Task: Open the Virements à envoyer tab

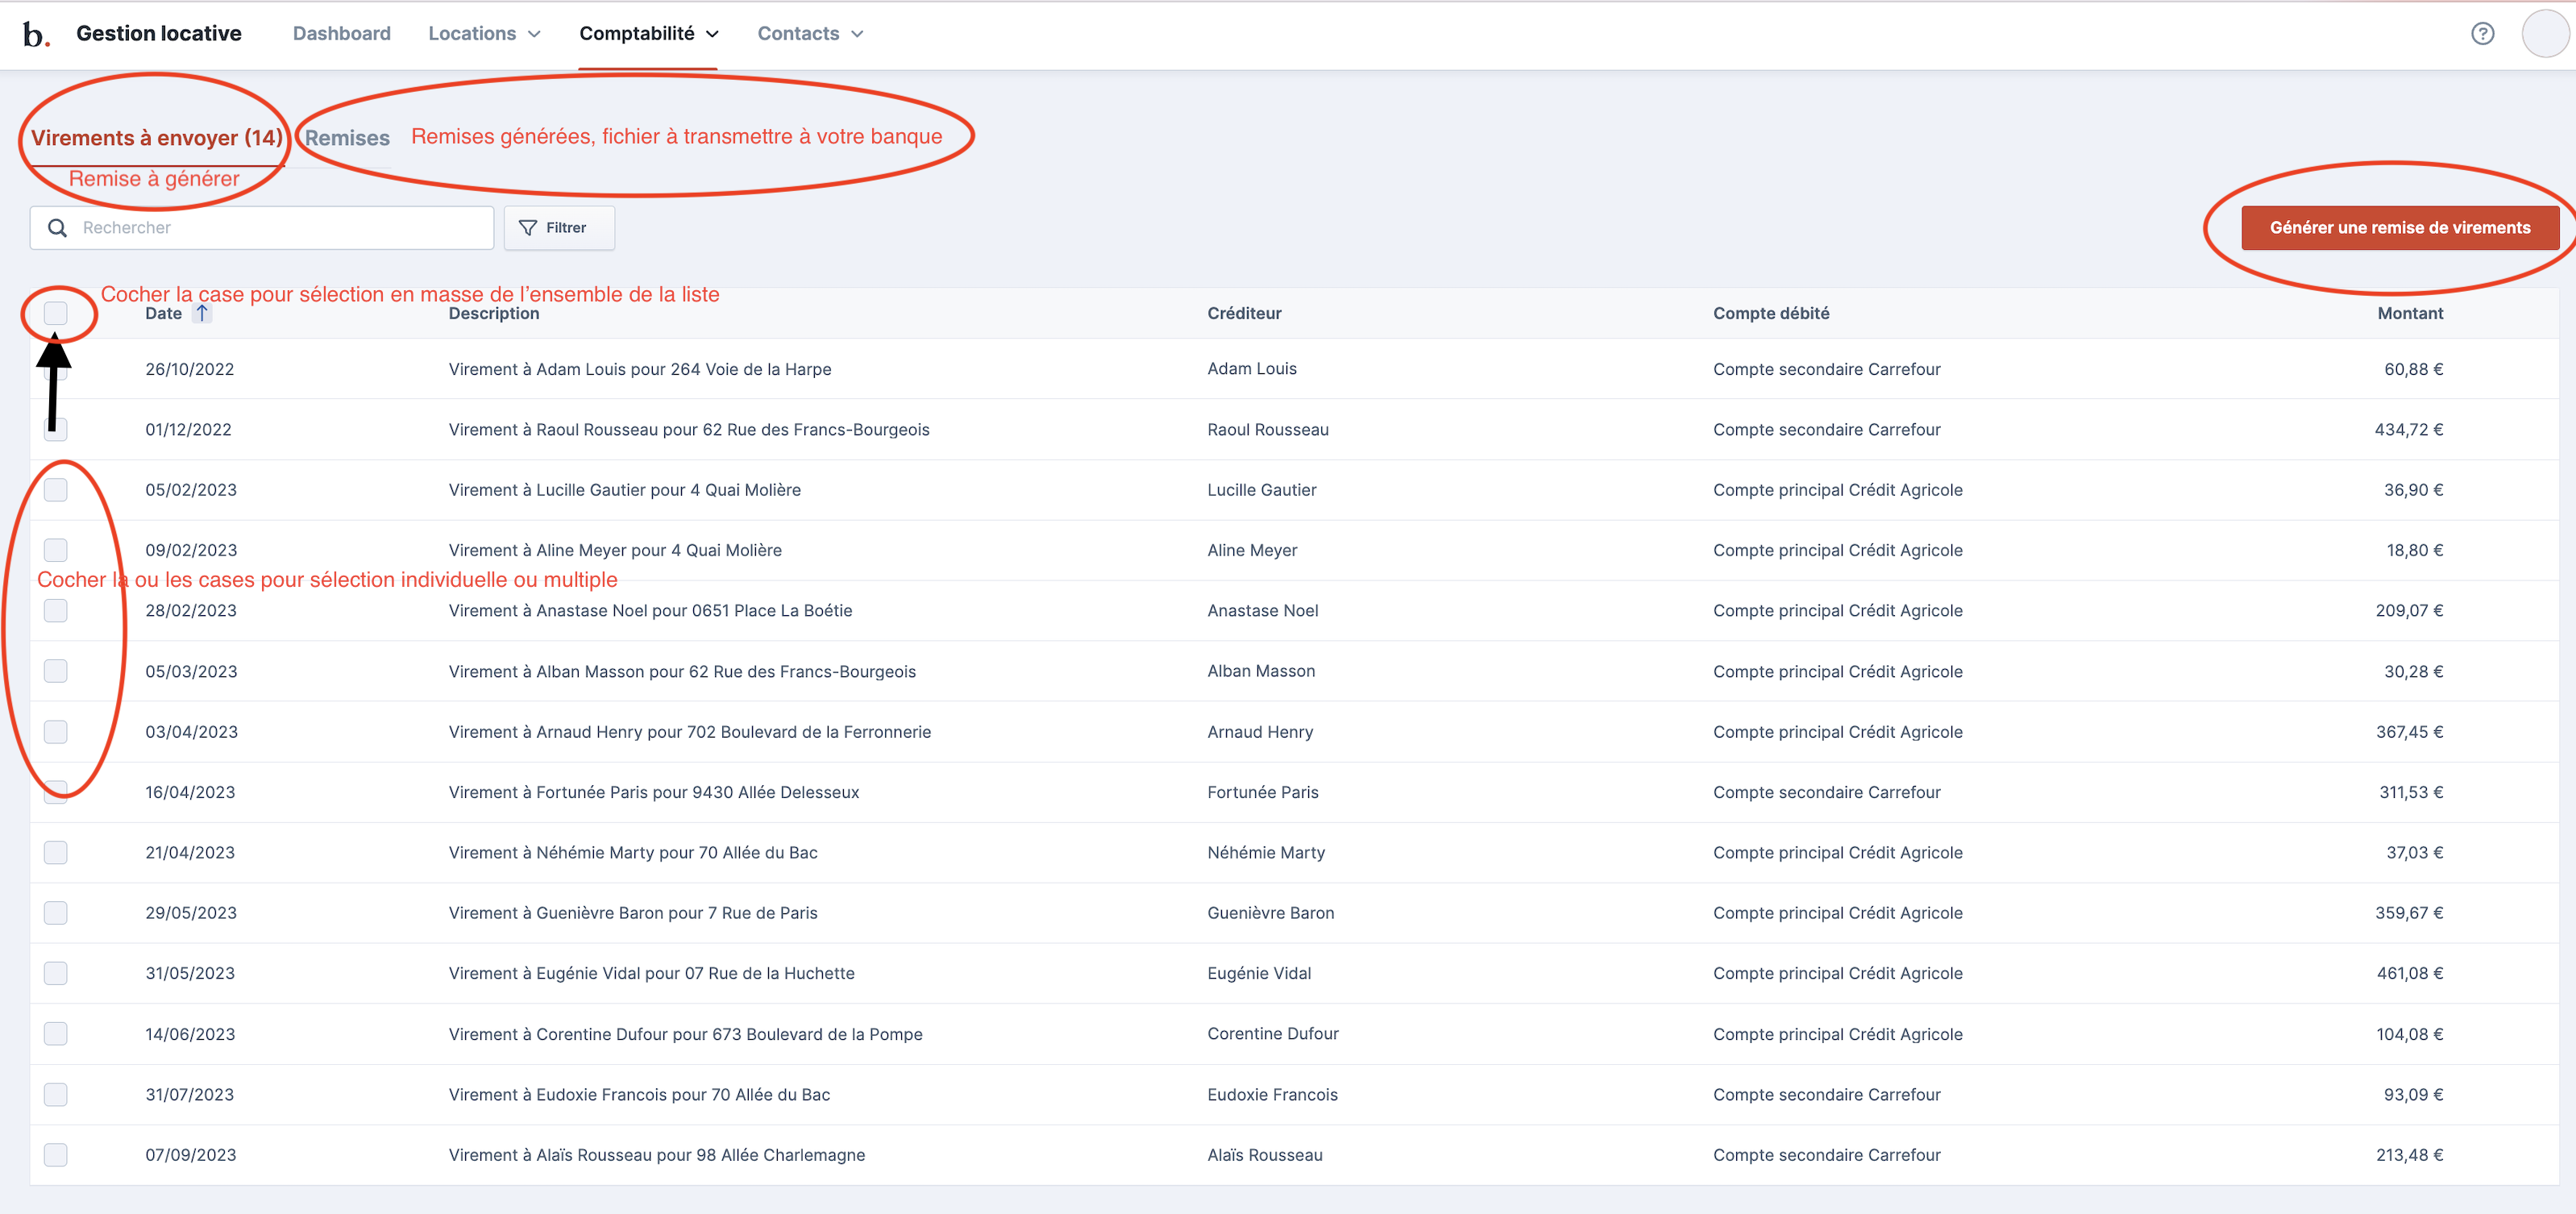Action: [156, 138]
